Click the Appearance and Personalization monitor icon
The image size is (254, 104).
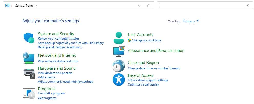[119, 51]
